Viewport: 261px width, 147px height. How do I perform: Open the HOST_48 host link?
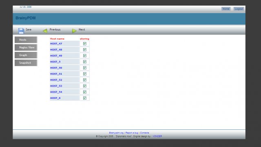[x=56, y=50]
